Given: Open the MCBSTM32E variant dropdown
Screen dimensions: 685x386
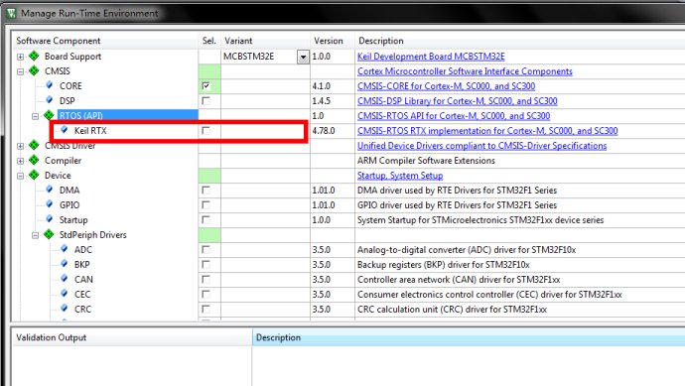Looking at the screenshot, I should (x=303, y=57).
